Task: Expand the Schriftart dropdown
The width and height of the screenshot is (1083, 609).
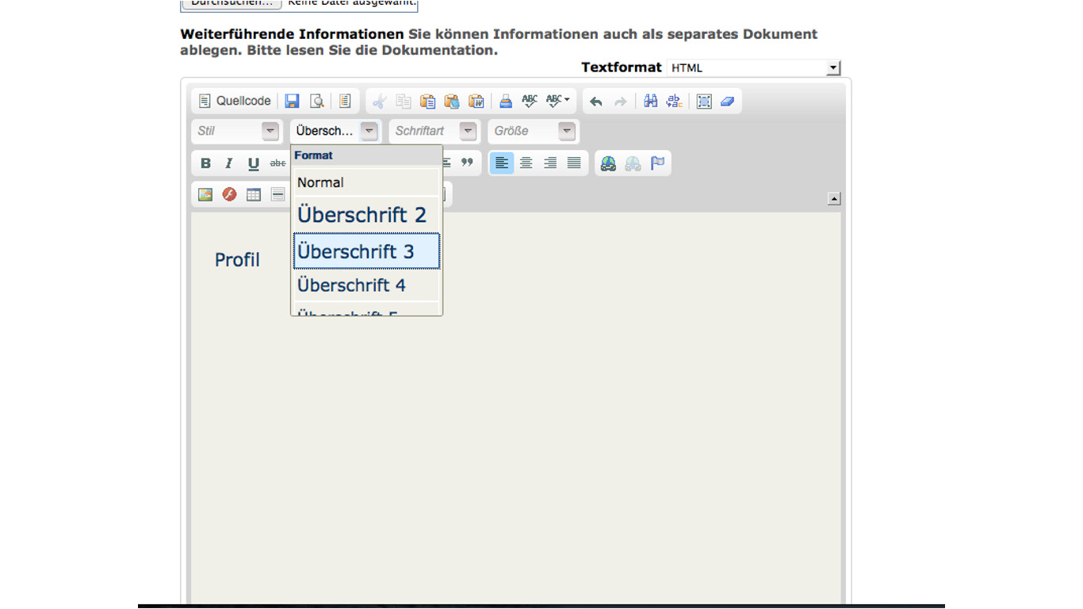Action: tap(434, 131)
